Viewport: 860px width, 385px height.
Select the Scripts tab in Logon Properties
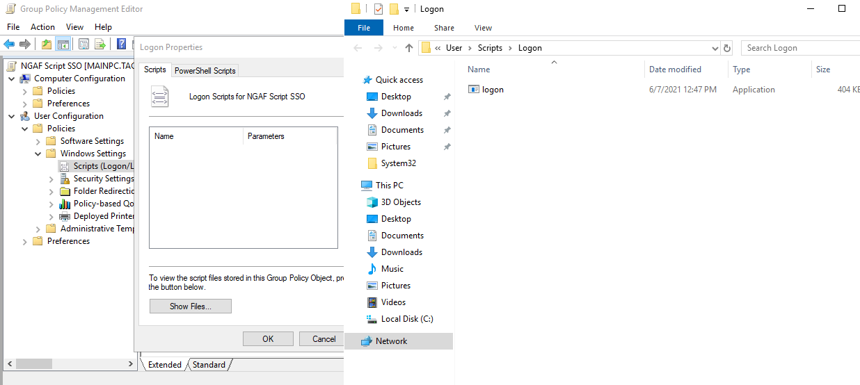coord(154,69)
